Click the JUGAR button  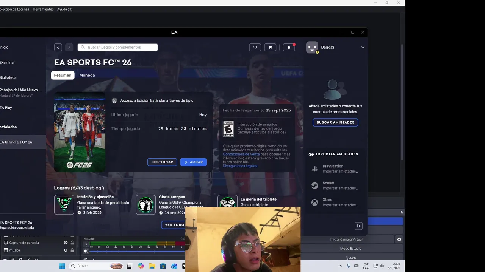(193, 162)
